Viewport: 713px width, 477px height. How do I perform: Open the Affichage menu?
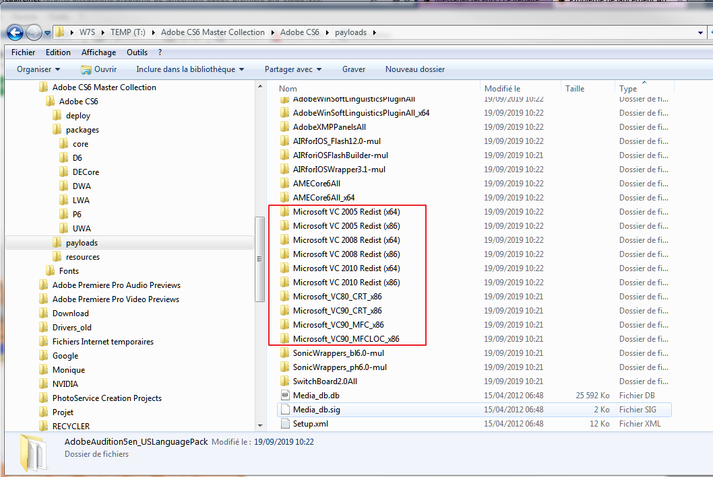click(98, 52)
